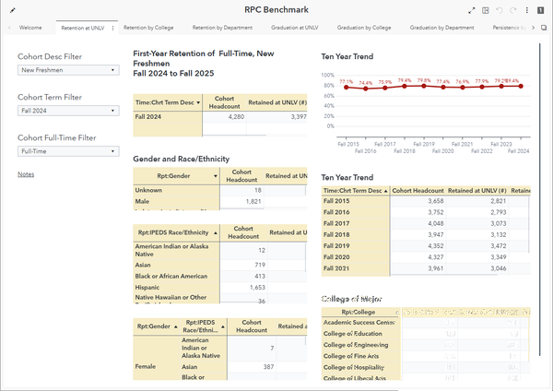Select the American Indian or Alaska Native row
Viewport: 553px width, 391px height.
[220, 250]
